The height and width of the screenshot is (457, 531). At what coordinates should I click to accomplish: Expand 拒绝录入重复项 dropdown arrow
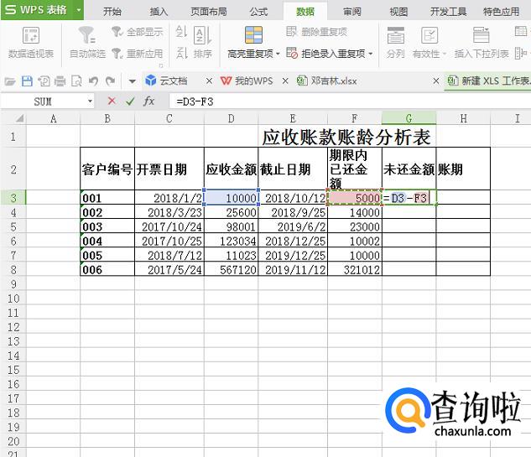(371, 54)
